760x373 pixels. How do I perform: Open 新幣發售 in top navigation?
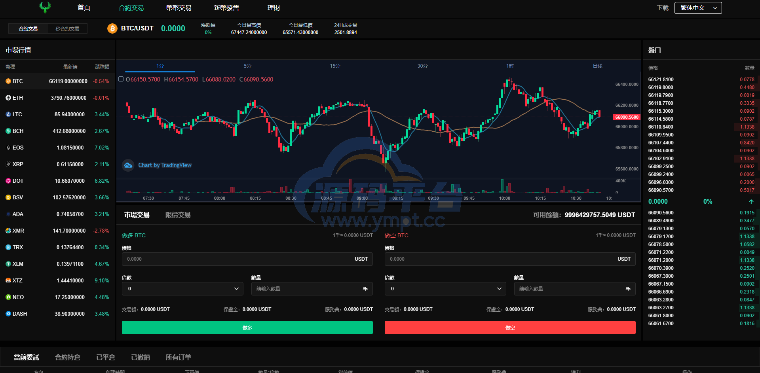click(x=226, y=8)
